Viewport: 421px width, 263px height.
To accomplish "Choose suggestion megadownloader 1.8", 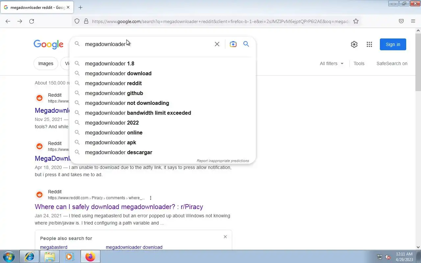I will (x=163, y=63).
